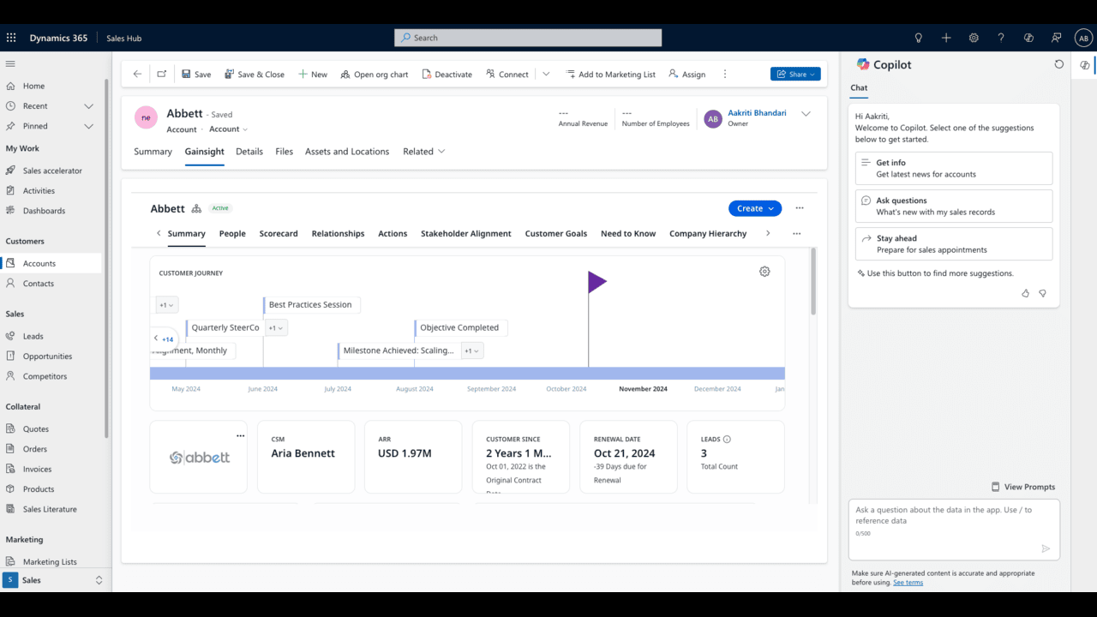Click the top Search box
Image resolution: width=1097 pixels, height=617 pixels.
[x=528, y=38]
